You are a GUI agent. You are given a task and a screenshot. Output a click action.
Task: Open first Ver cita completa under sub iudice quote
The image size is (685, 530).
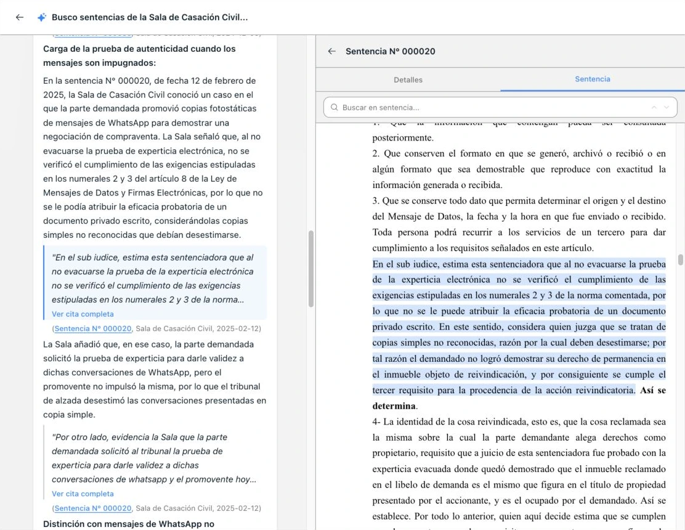(x=83, y=314)
